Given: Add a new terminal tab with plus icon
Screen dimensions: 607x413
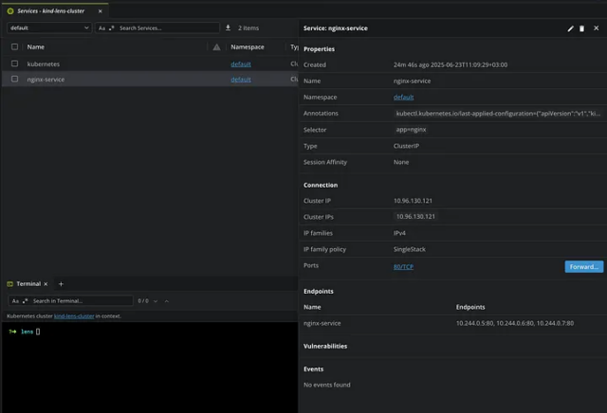Looking at the screenshot, I should 61,283.
